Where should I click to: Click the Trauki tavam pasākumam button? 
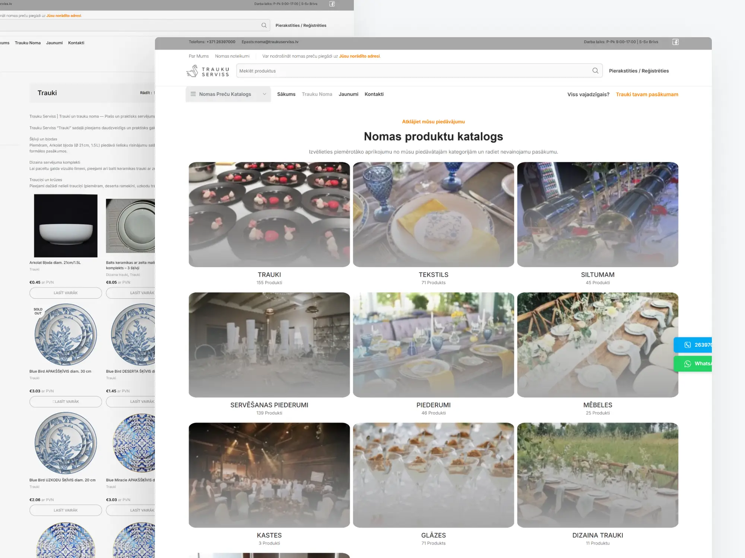coord(647,94)
